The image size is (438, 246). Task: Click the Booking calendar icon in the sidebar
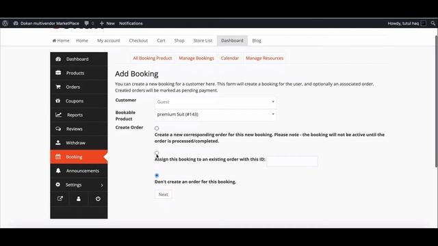pyautogui.click(x=58, y=156)
